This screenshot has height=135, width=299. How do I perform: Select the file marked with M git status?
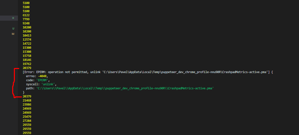(x=13, y=34)
